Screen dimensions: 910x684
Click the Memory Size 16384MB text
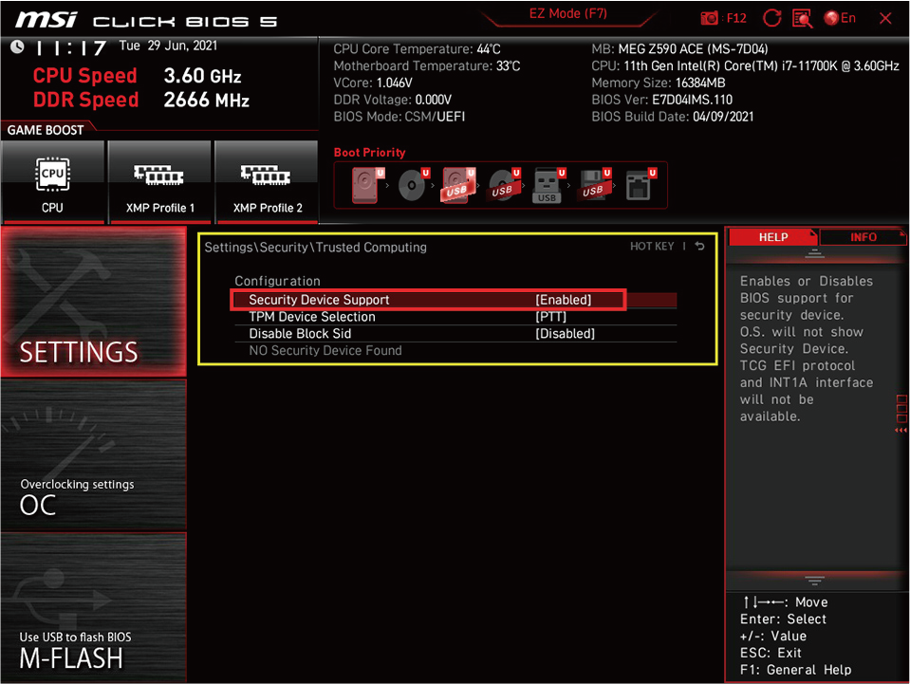click(x=659, y=83)
